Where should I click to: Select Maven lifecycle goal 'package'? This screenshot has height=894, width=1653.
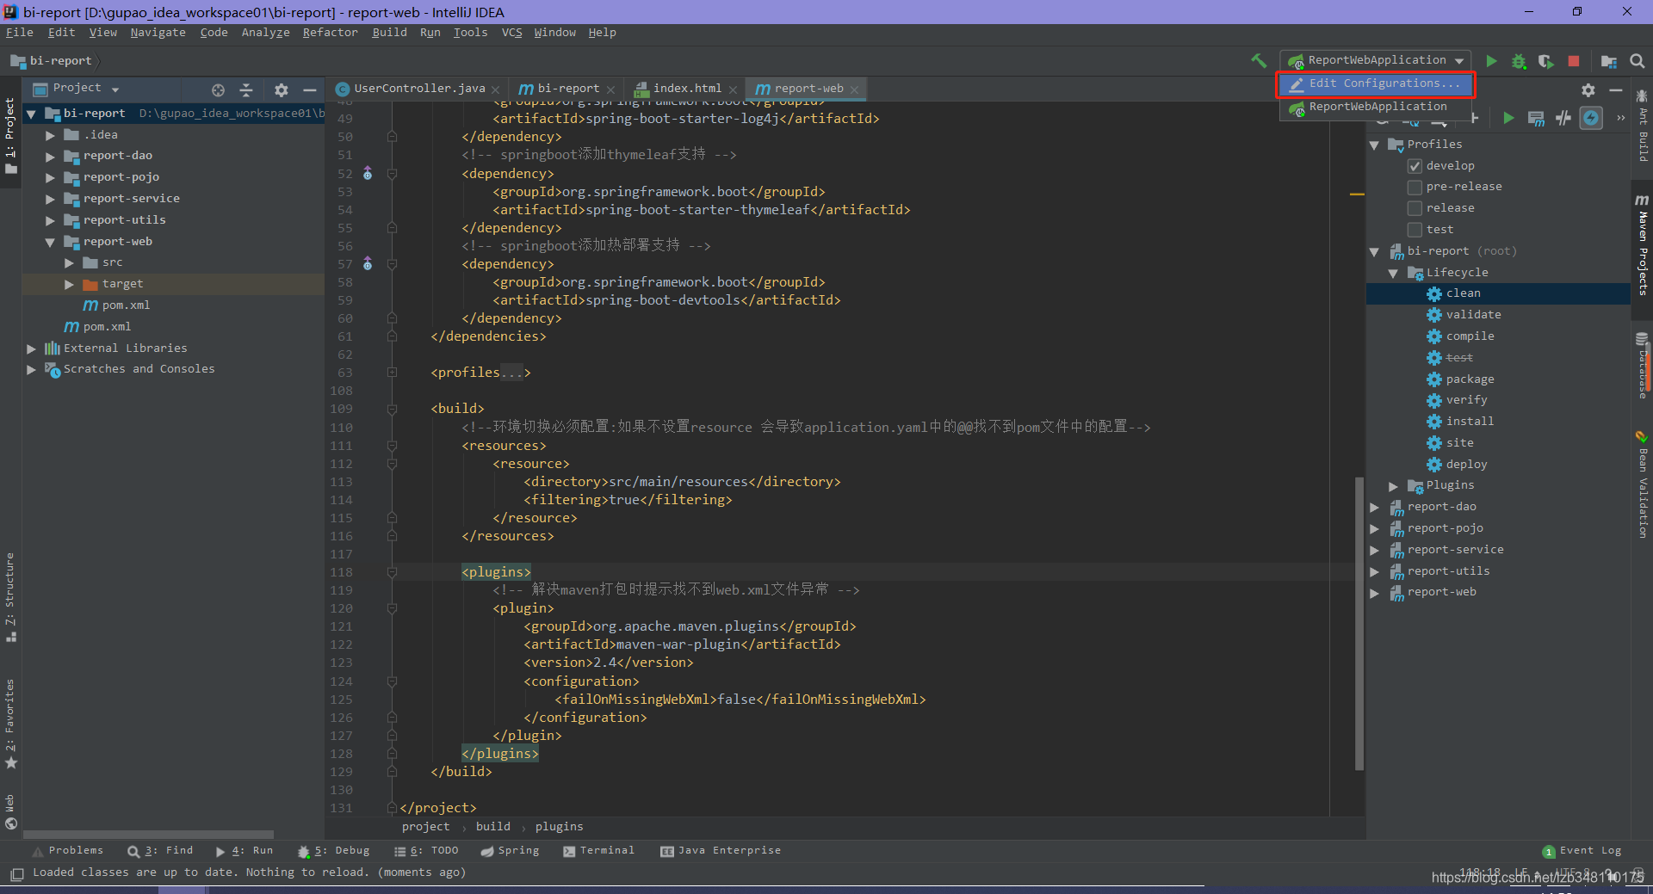[x=1470, y=379]
